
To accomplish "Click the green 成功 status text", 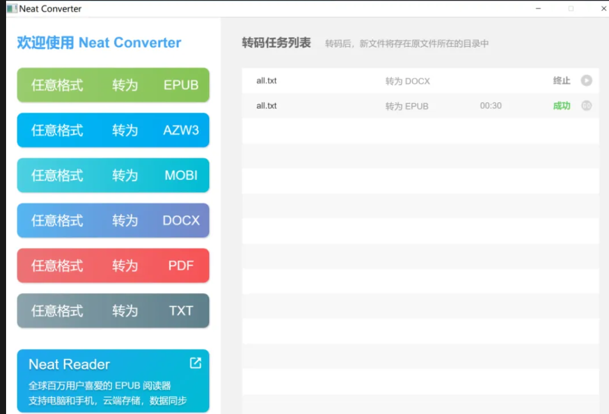I will tap(562, 106).
